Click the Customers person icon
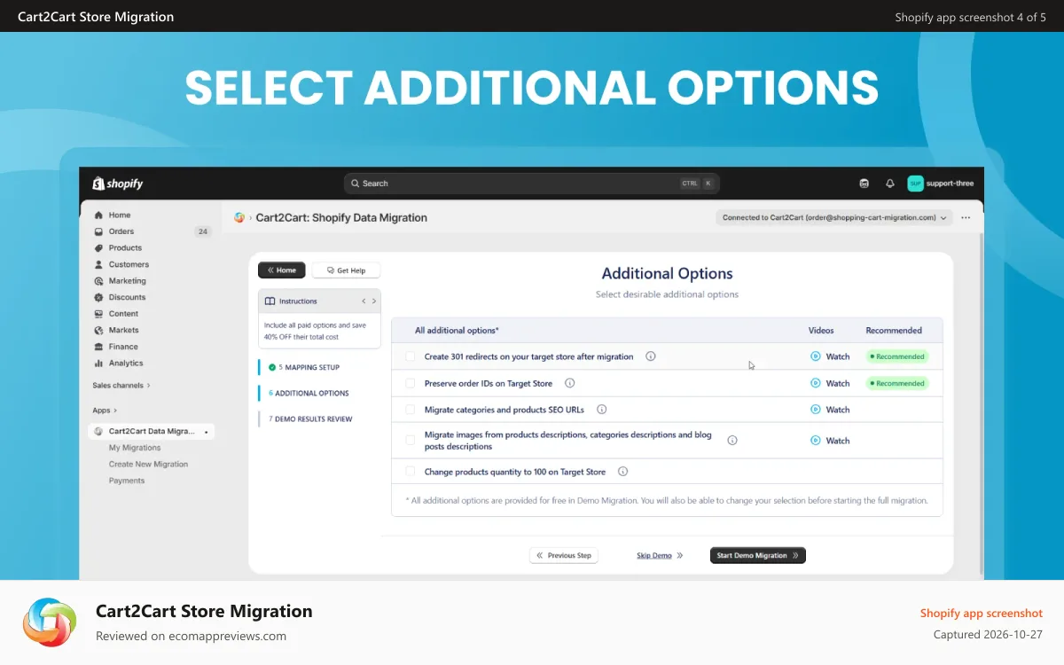Screen dimensions: 1064x665 click(x=98, y=264)
